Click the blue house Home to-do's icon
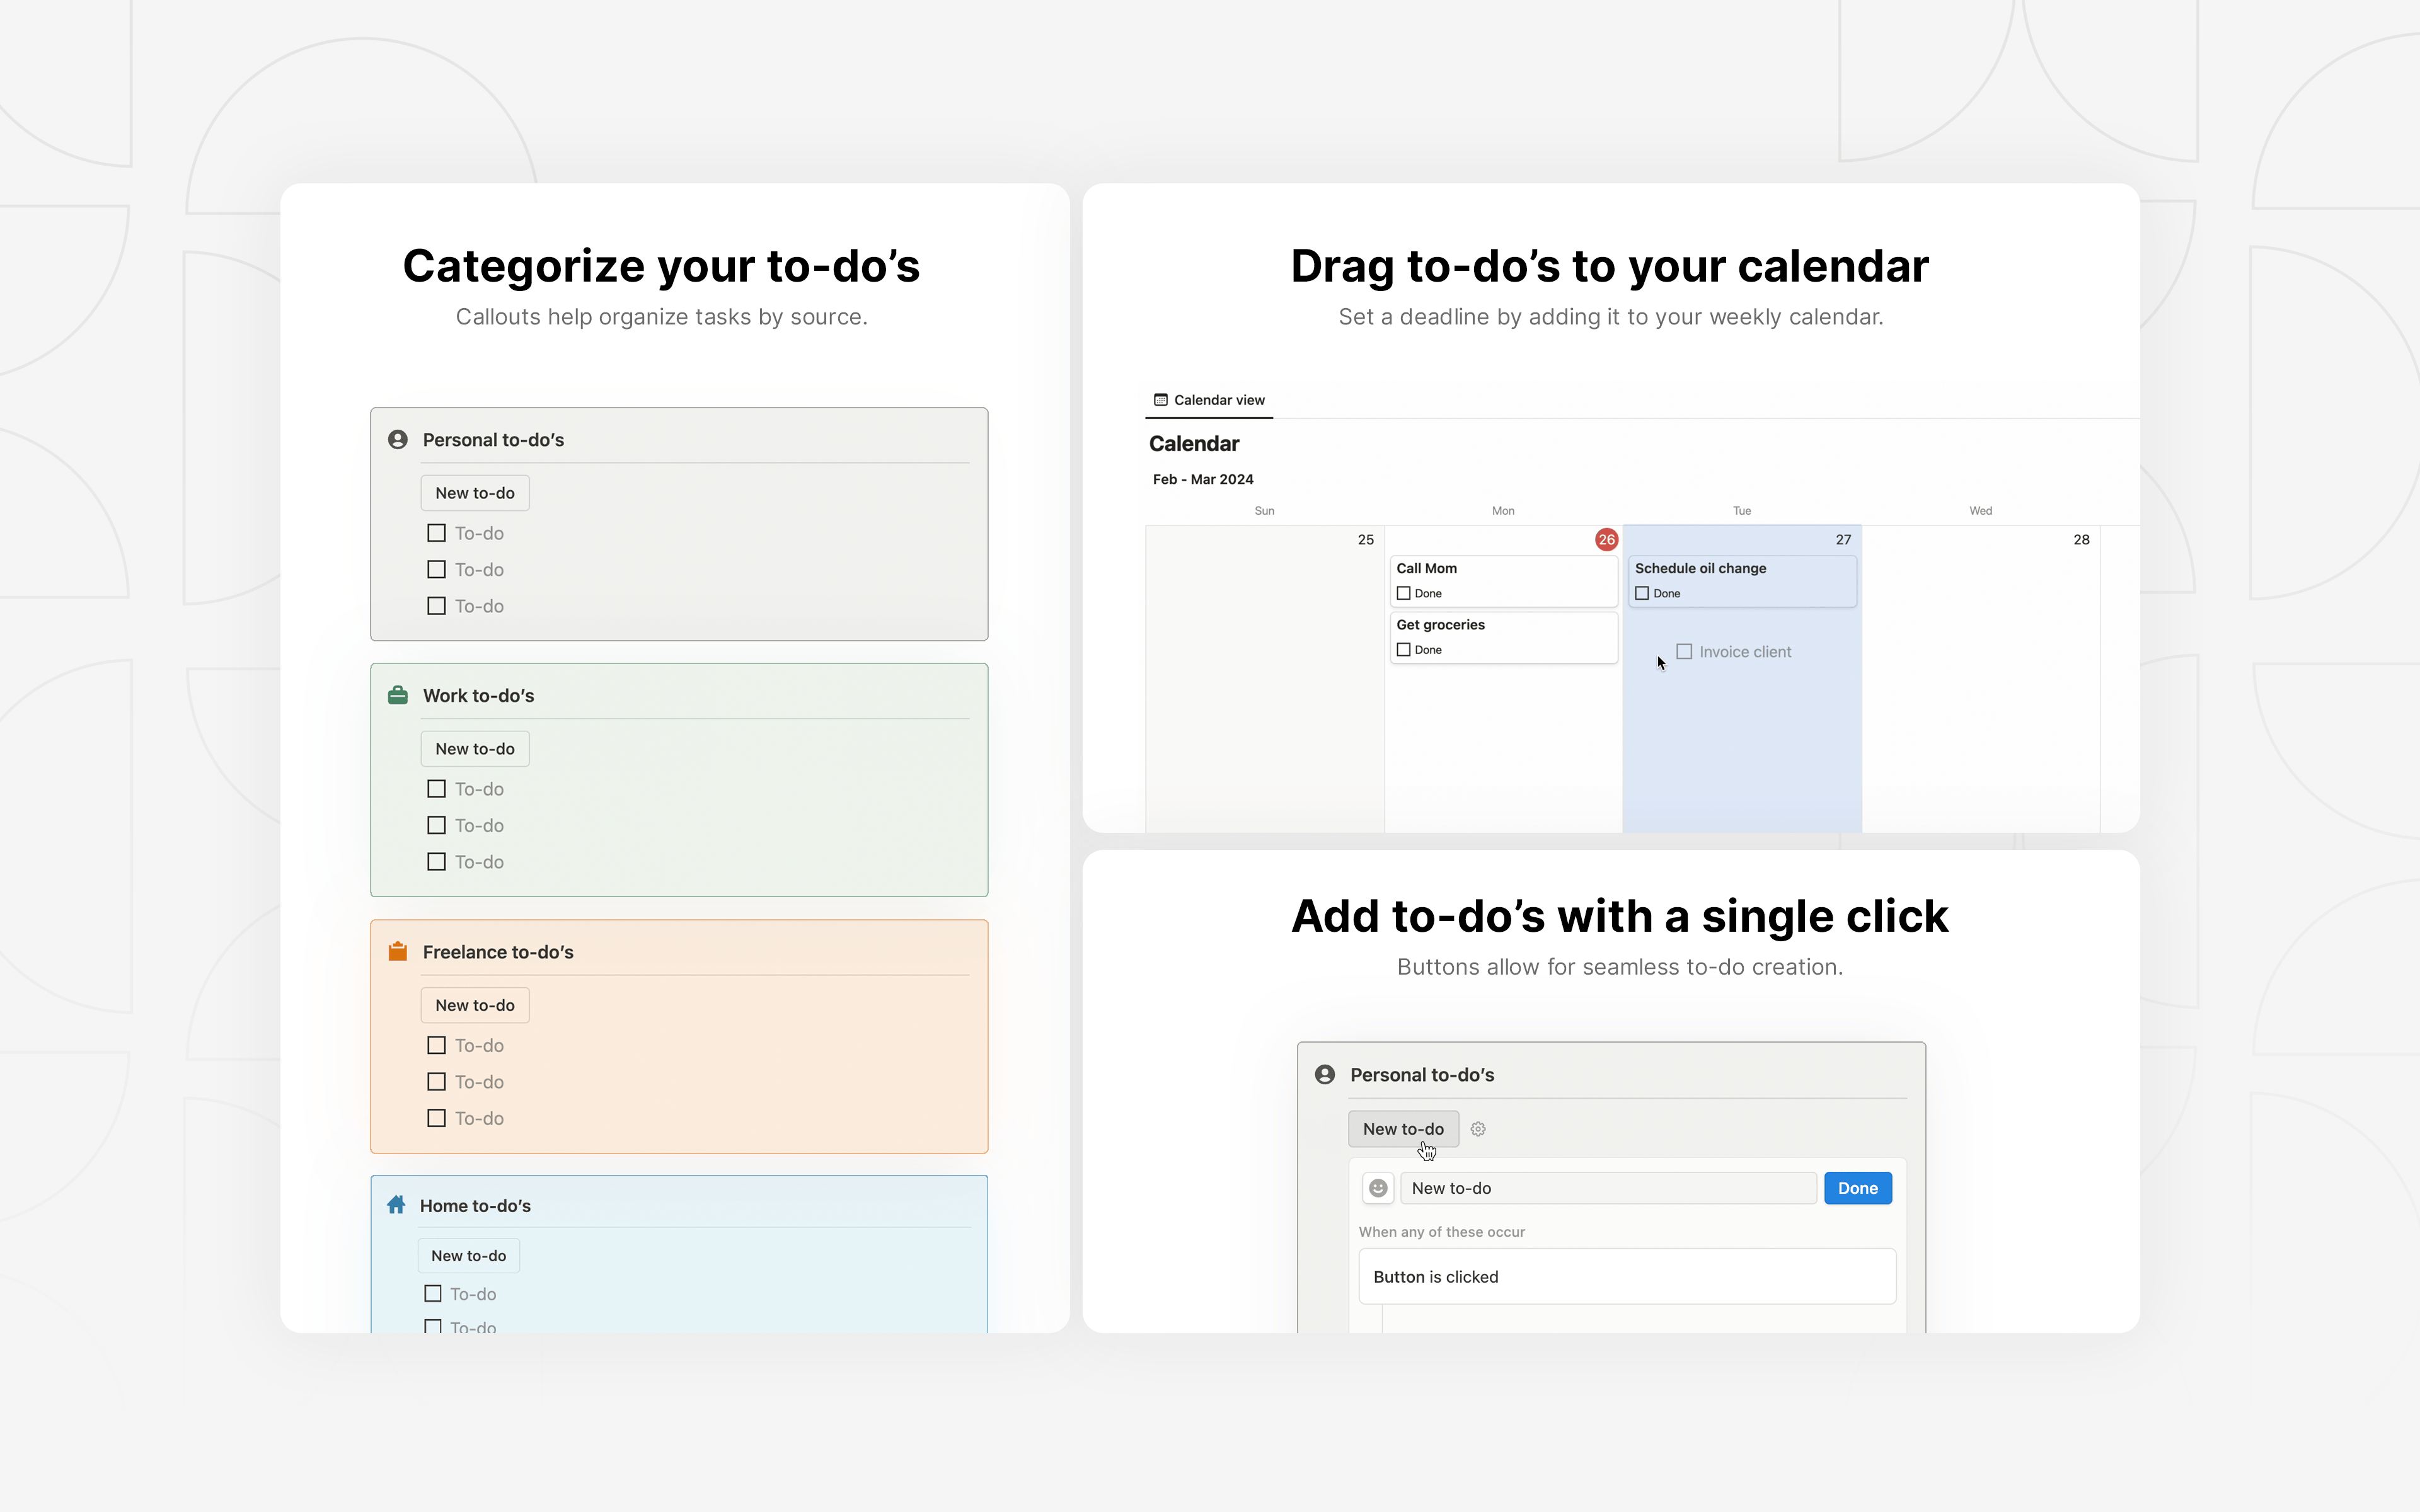 pyautogui.click(x=396, y=1205)
